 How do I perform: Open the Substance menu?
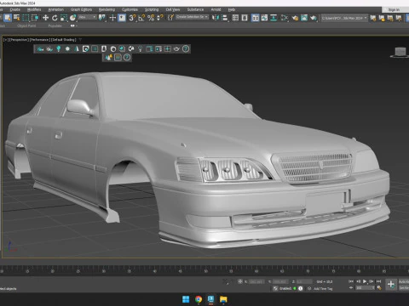pos(195,9)
